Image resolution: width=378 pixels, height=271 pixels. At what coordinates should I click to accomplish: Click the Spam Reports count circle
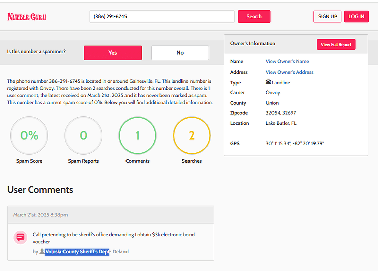point(83,135)
